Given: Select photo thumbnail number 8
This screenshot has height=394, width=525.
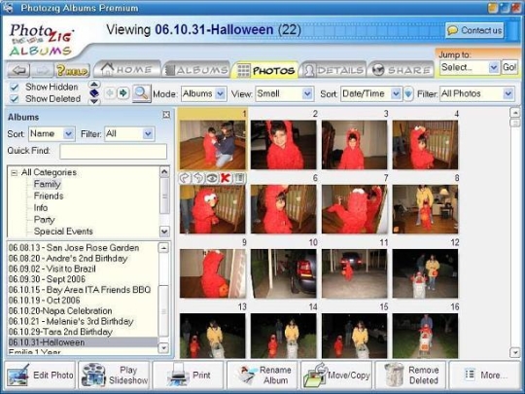Looking at the screenshot, I should pos(425,209).
